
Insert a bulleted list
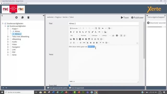pyautogui.click(x=74, y=43)
